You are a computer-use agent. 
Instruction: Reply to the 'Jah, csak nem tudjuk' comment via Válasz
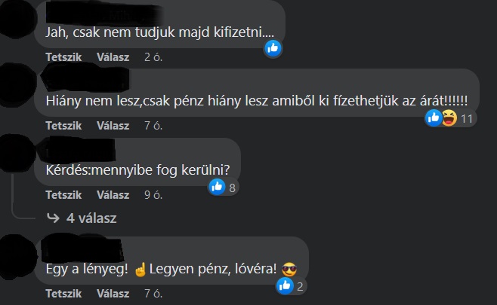coord(113,57)
